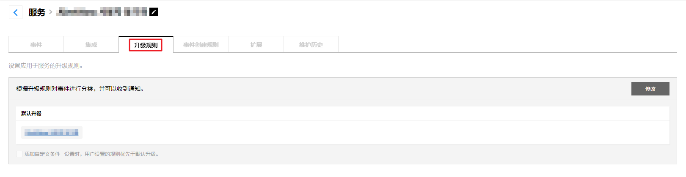
Task: Go to the 事件创建规则 tab
Action: coord(201,45)
